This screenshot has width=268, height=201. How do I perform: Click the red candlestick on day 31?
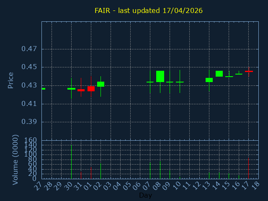tap(81, 90)
